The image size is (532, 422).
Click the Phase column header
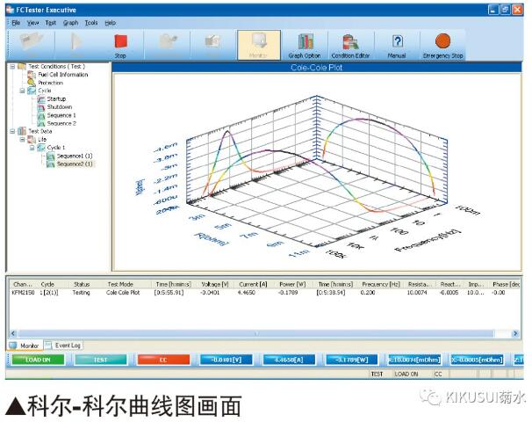tap(506, 284)
